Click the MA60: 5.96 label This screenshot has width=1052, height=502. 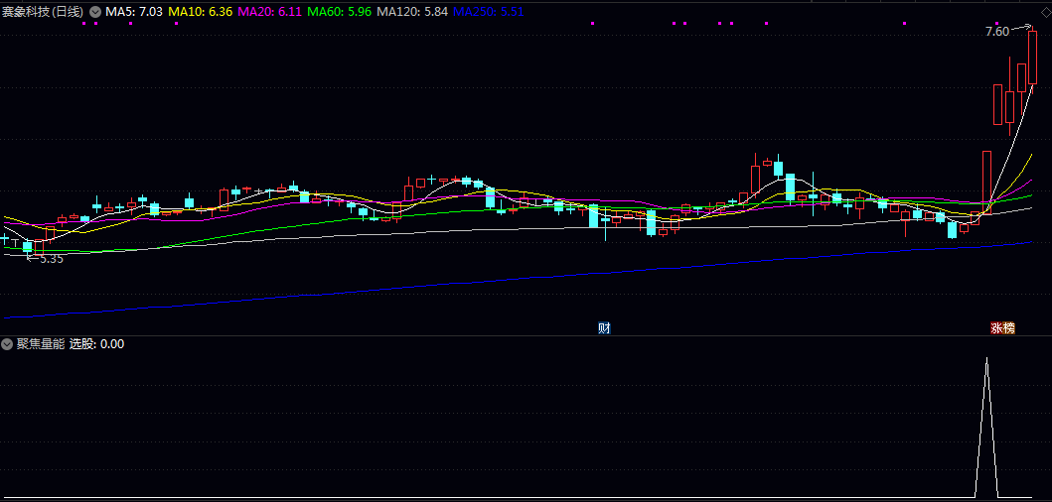pyautogui.click(x=339, y=11)
